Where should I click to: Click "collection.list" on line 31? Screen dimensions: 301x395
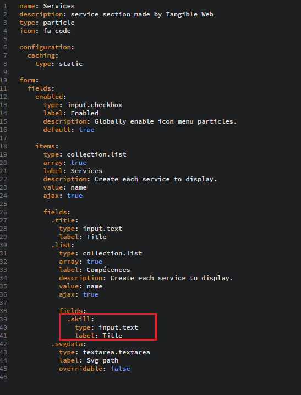point(112,253)
